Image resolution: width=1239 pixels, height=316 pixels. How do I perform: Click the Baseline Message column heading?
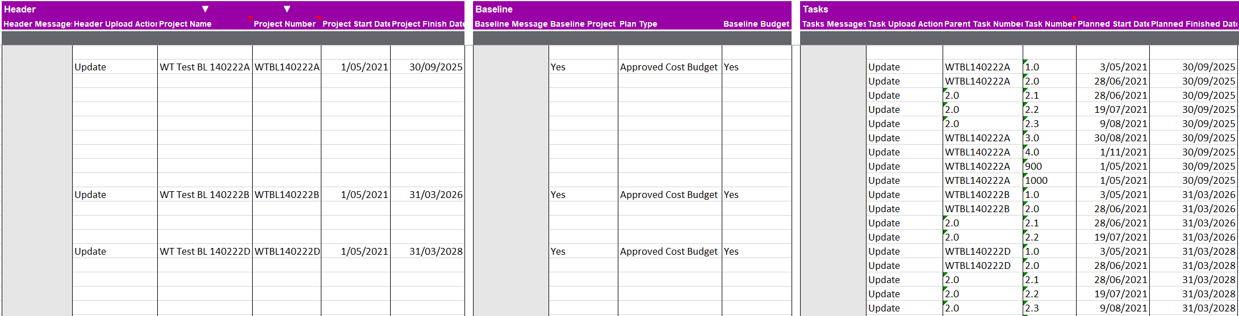coord(511,24)
